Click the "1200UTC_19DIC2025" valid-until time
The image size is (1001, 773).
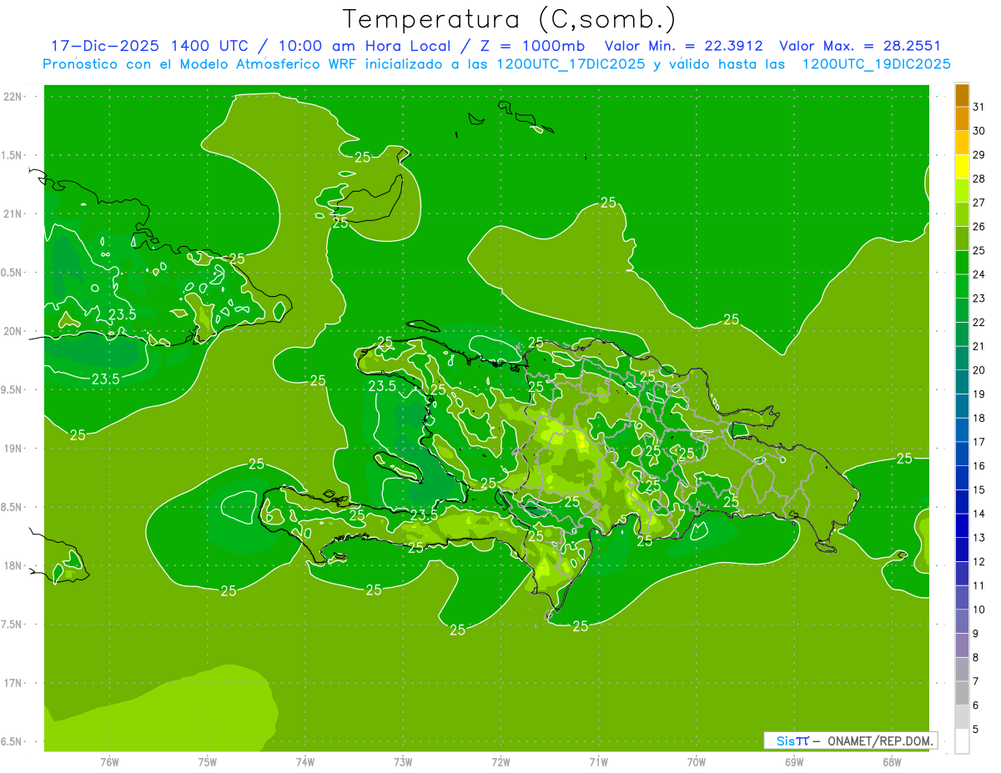pos(876,64)
